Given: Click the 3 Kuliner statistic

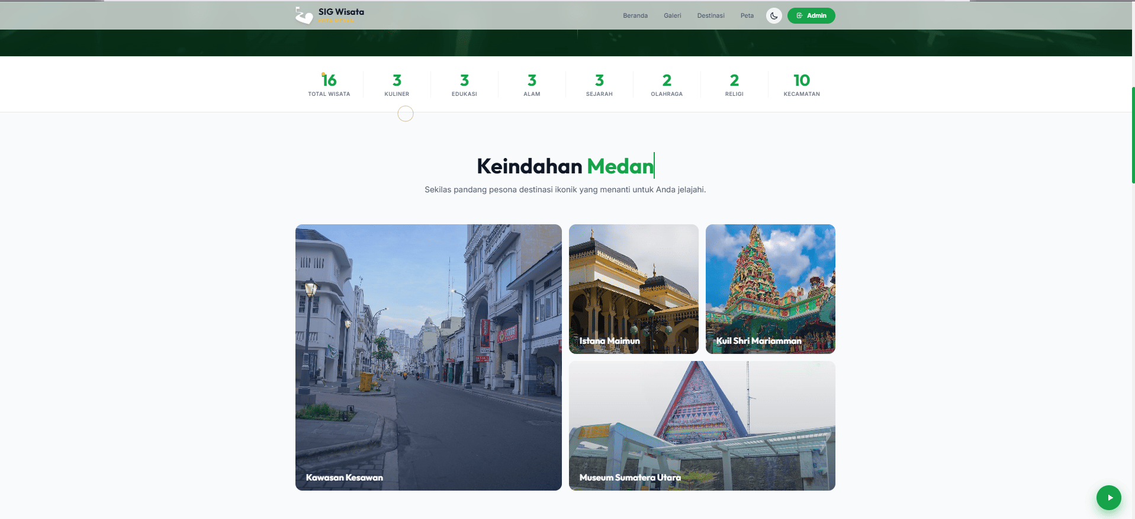Looking at the screenshot, I should 397,85.
